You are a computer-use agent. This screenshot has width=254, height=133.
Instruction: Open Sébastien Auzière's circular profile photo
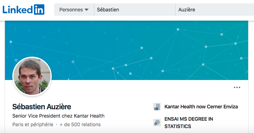(x=32, y=76)
